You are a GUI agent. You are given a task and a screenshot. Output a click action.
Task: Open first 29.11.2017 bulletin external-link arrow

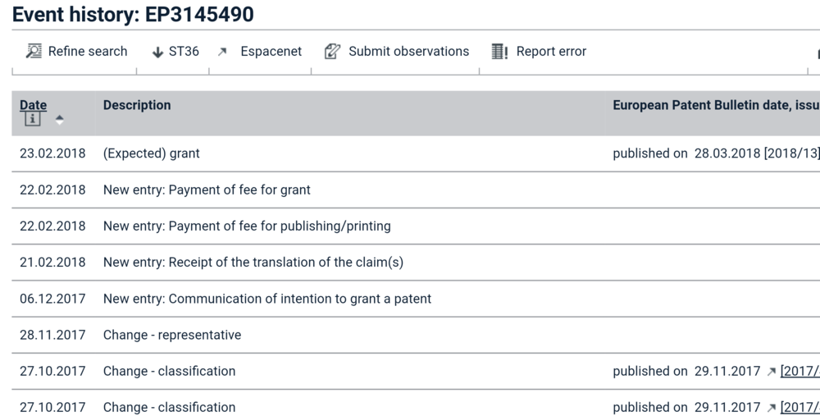771,372
